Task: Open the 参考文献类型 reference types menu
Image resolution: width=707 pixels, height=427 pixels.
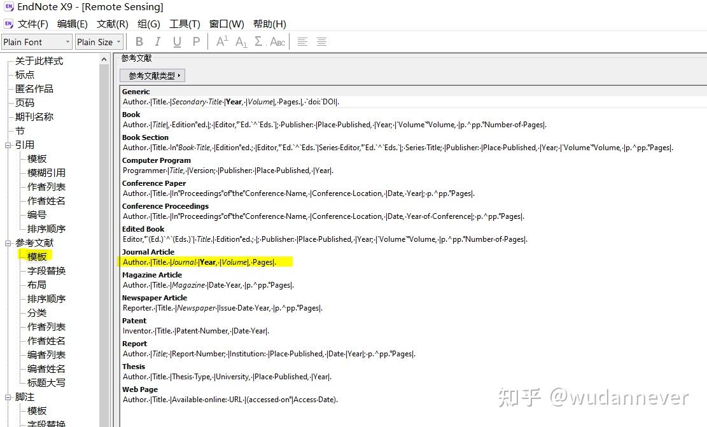Action: [152, 75]
